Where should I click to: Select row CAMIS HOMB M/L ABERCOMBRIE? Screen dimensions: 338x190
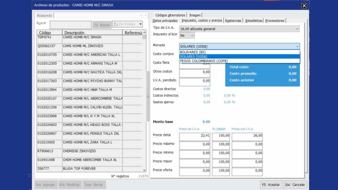click(x=89, y=100)
